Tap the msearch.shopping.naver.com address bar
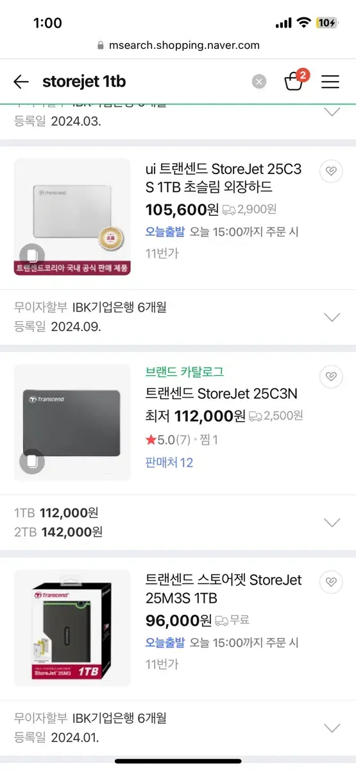The width and height of the screenshot is (356, 771). pos(178,46)
